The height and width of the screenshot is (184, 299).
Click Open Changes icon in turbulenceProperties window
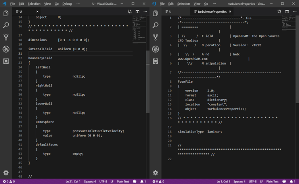(x=279, y=11)
